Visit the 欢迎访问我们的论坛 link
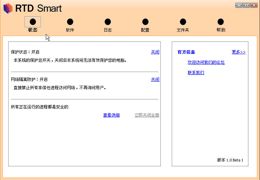Viewport: 260px width, 180px height. (206, 62)
